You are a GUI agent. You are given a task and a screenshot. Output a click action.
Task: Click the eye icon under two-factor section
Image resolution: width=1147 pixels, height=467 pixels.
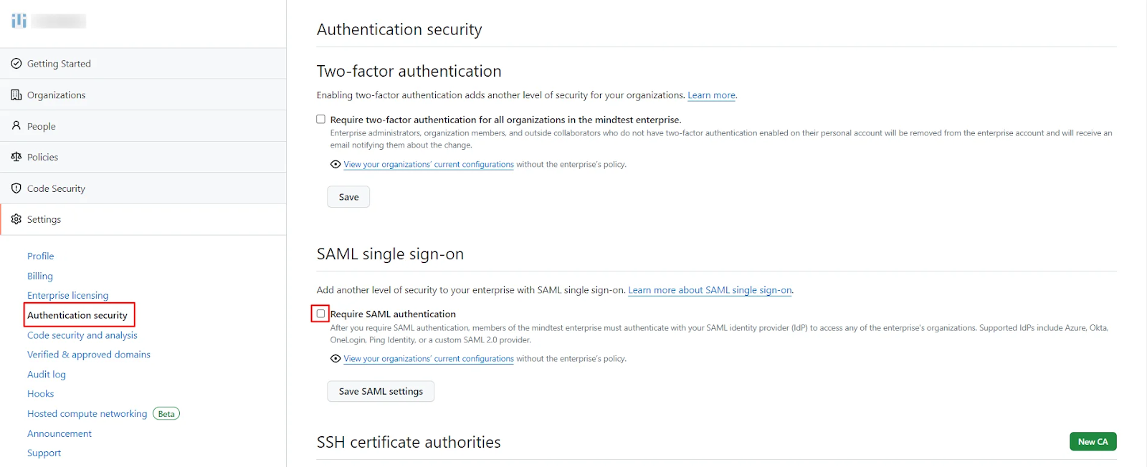click(x=335, y=165)
